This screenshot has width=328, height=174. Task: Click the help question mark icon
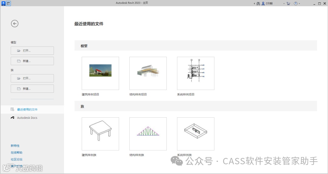point(296,4)
